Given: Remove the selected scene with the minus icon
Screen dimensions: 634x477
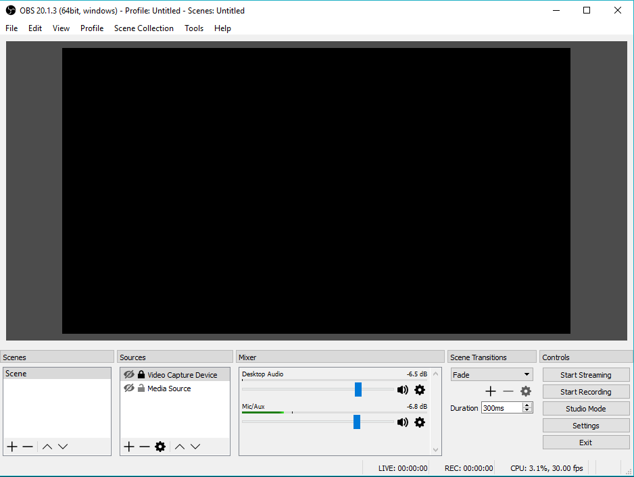Looking at the screenshot, I should (x=28, y=447).
